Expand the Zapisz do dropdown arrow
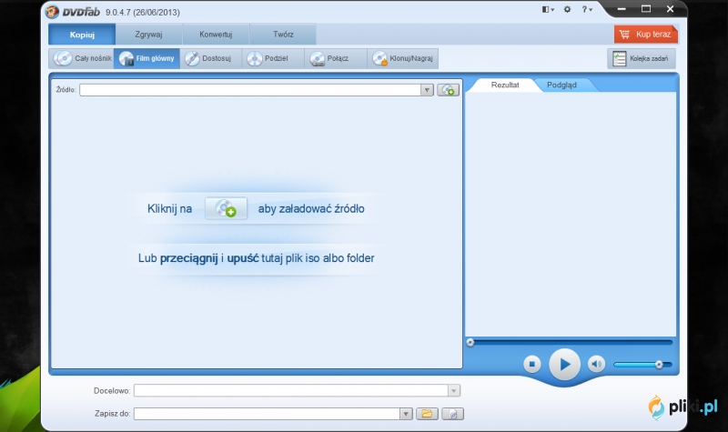The height and width of the screenshot is (432, 728). click(x=406, y=414)
